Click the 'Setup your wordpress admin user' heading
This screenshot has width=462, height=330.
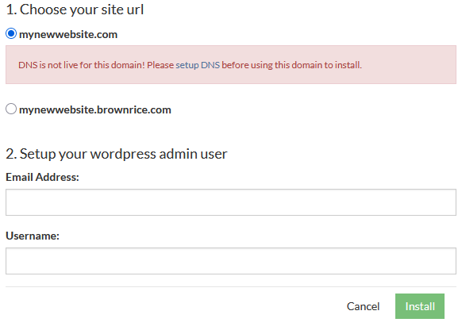(x=117, y=154)
